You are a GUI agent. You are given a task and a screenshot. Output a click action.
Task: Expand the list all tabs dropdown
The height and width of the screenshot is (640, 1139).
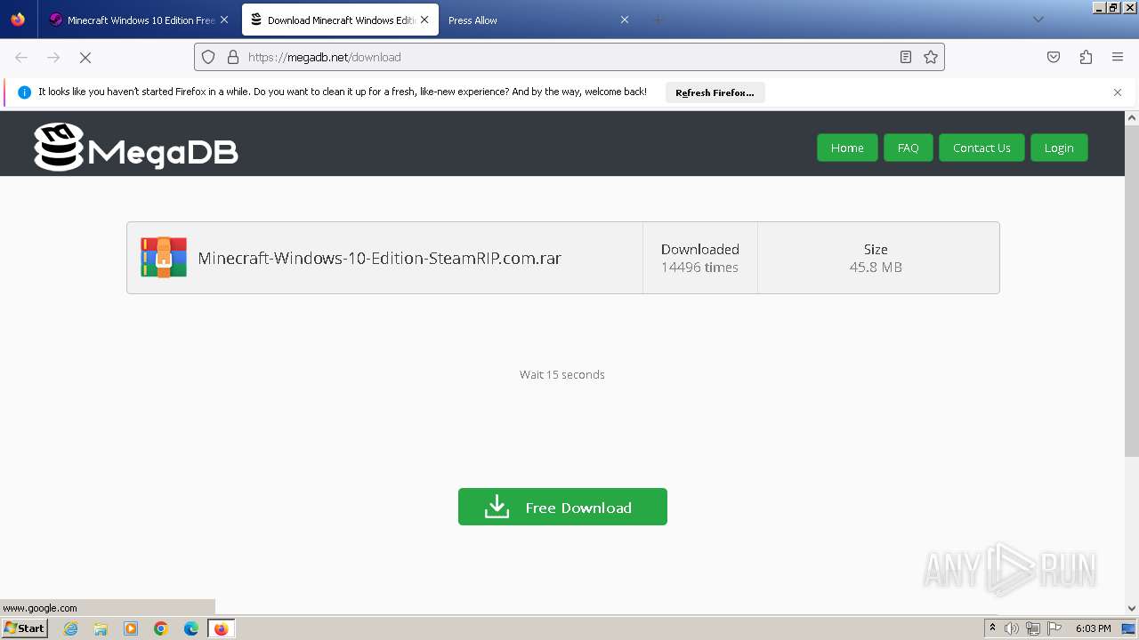click(1038, 20)
